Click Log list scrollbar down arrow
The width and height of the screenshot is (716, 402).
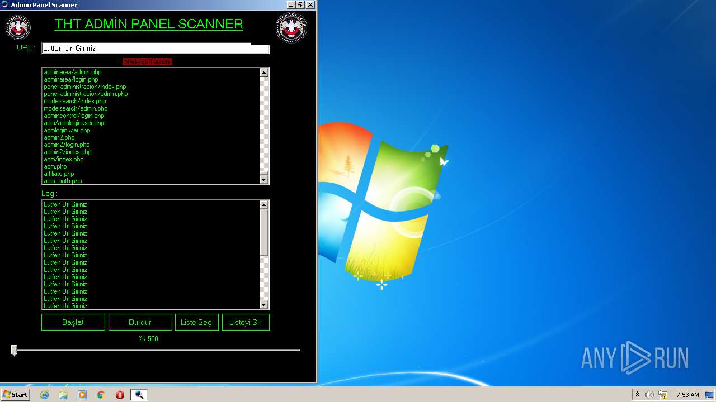[x=264, y=304]
